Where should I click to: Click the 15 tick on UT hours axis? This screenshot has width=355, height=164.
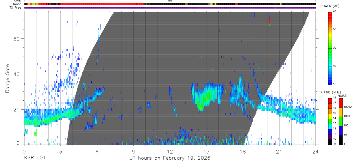point(206,151)
